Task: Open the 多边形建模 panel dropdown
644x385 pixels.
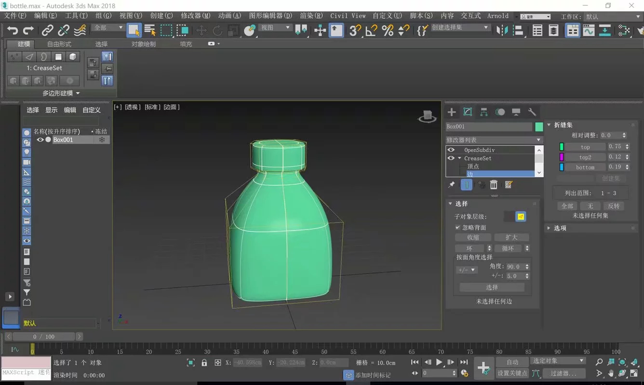Action: coord(61,93)
